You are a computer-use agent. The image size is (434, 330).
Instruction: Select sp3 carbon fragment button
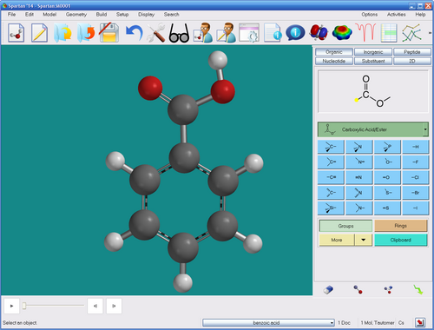click(331, 147)
